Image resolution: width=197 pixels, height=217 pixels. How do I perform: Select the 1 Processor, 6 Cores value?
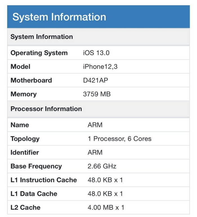(x=120, y=139)
